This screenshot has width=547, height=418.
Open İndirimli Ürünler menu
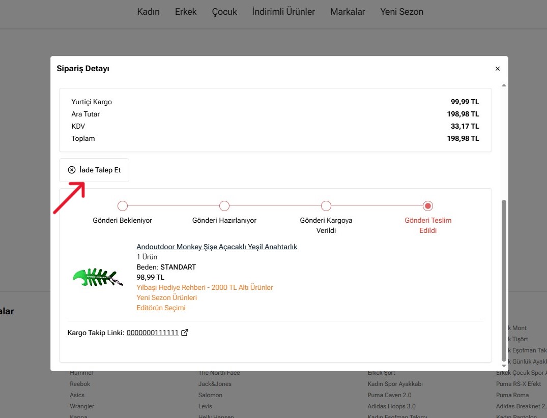coord(283,12)
